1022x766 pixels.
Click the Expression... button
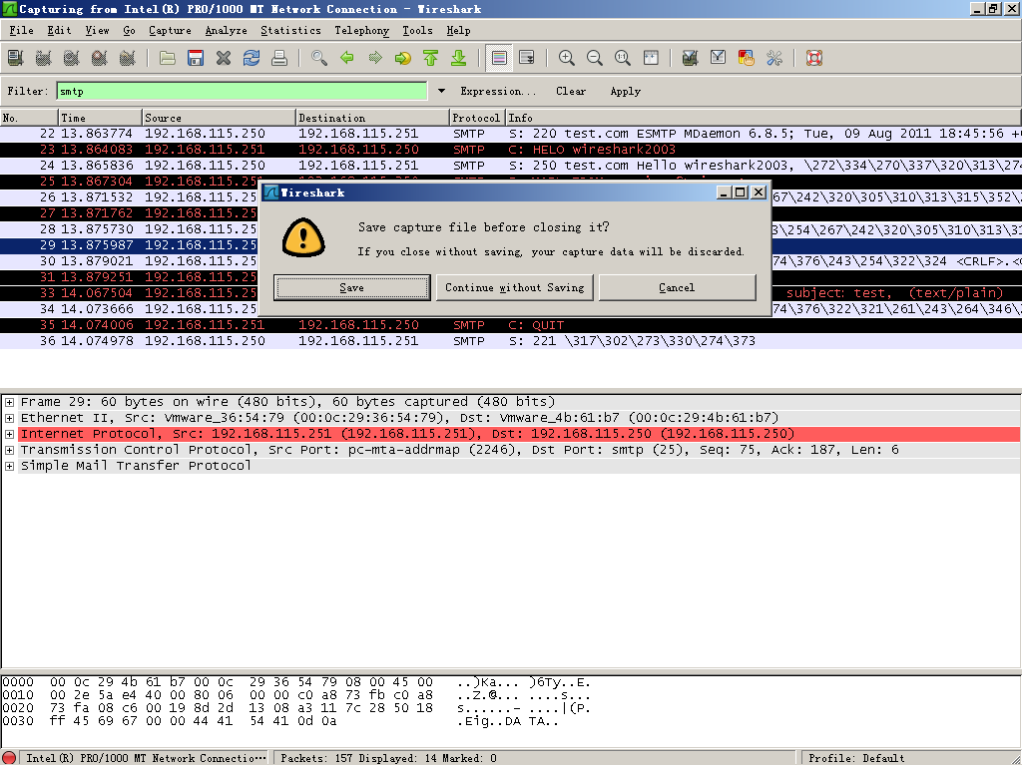tap(498, 91)
